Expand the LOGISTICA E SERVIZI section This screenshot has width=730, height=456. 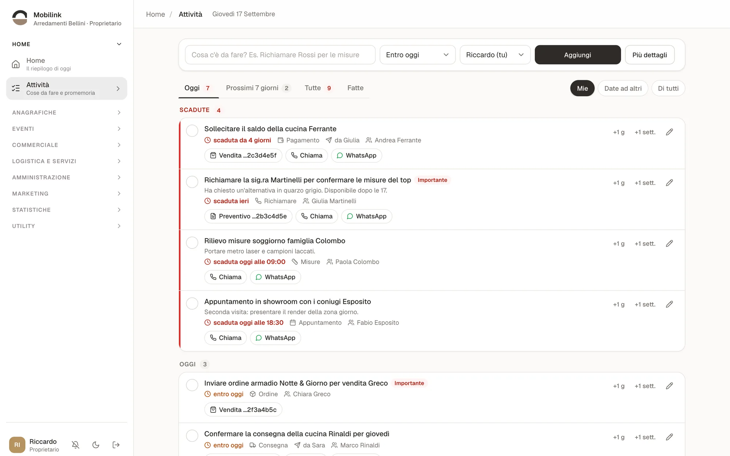coord(66,161)
